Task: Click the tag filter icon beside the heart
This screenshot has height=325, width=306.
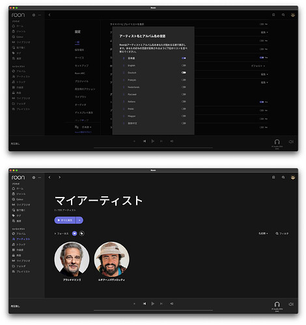Action: click(x=81, y=233)
